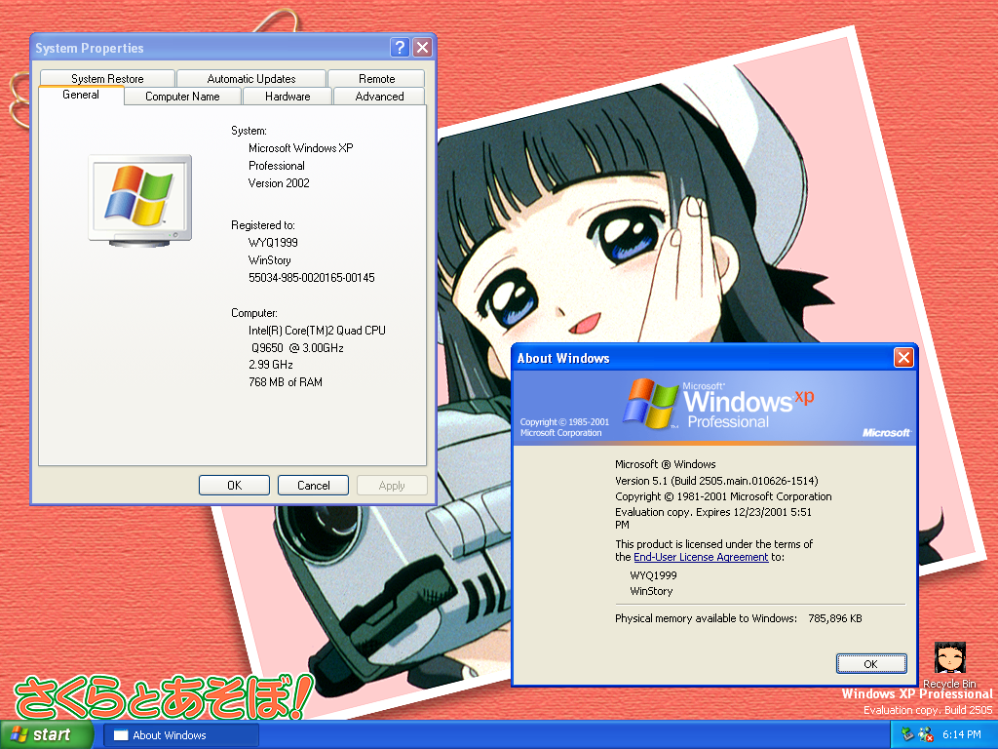Screen dimensions: 998x749
Task: Click 'Physical memory available to Windows:' label
Action: [706, 618]
